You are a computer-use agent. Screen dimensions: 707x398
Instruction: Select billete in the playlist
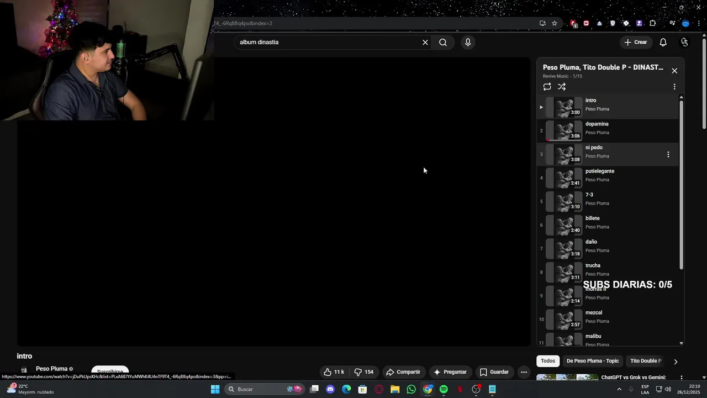[608, 226]
